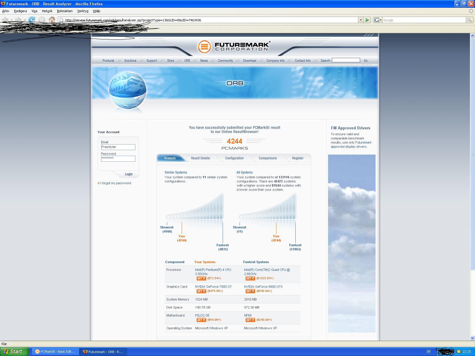Click into the Email field
Image resolution: width=475 pixels, height=356 pixels.
118,147
